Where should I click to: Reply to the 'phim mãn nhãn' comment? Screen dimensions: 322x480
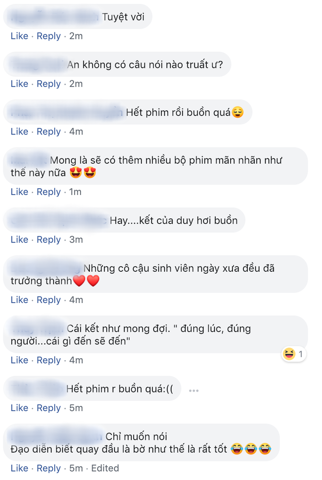point(49,192)
